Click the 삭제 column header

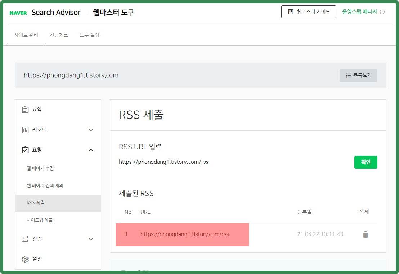364,212
